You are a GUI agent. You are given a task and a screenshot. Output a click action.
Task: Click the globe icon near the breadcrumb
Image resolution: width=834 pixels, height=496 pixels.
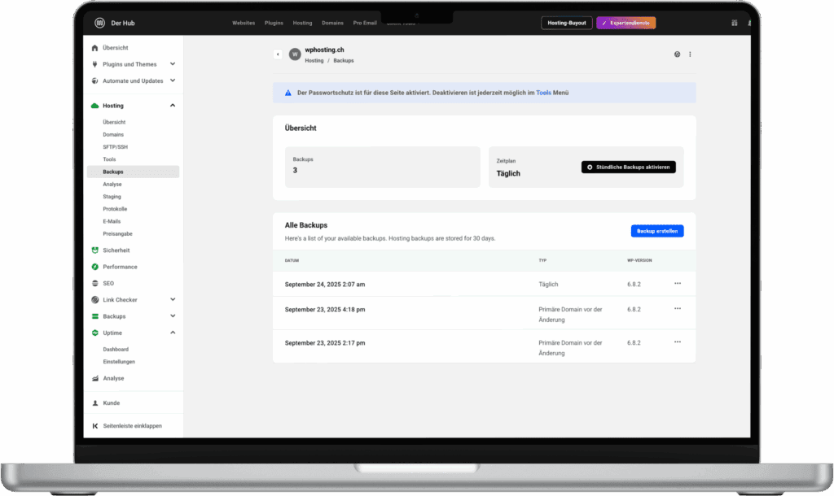[677, 54]
